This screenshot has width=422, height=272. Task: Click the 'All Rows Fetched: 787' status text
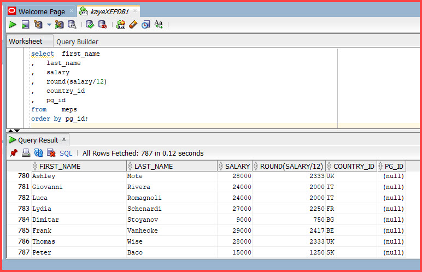click(143, 153)
